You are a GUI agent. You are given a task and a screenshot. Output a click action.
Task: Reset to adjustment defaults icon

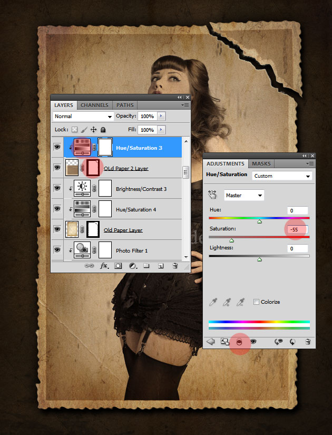pyautogui.click(x=292, y=342)
